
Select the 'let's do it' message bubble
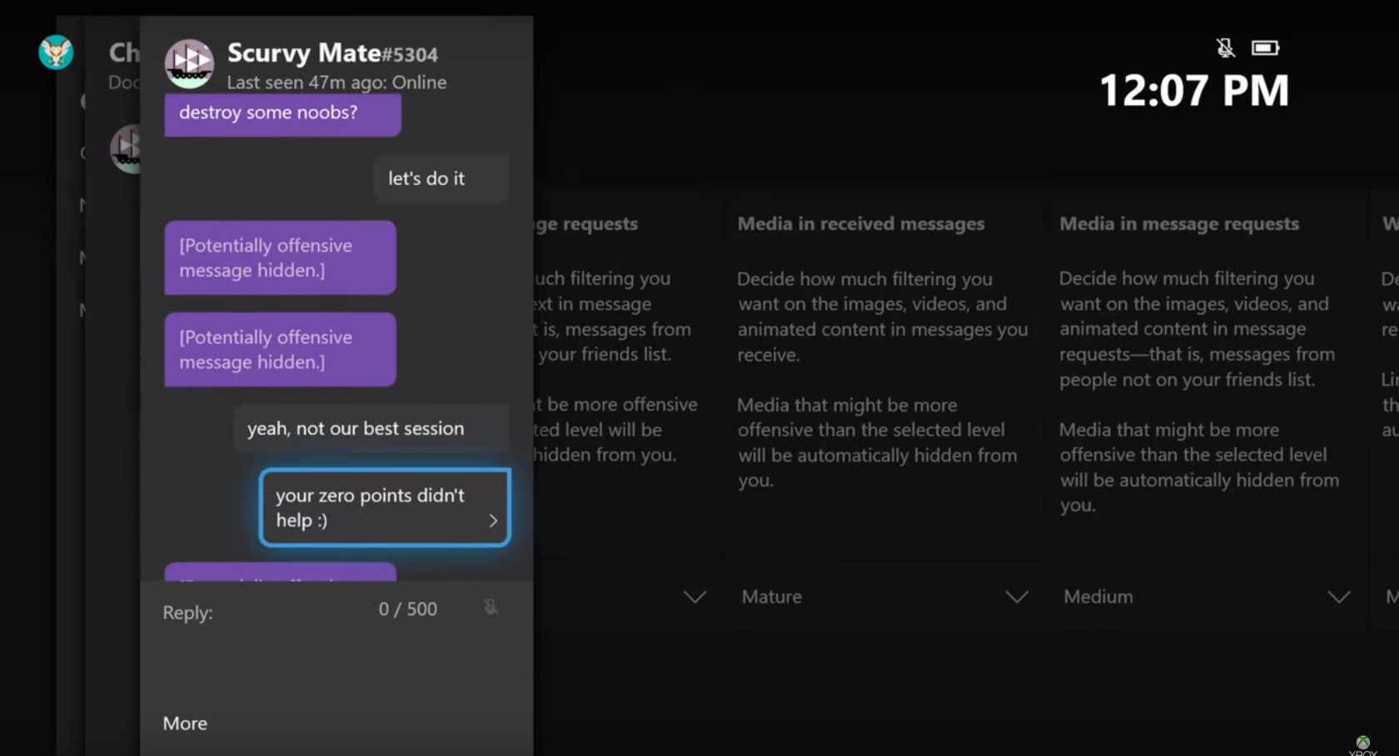441,177
